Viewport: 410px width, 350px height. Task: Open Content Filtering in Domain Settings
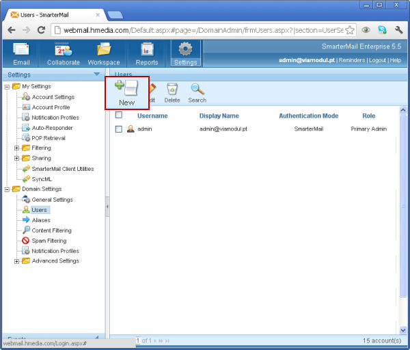click(x=51, y=230)
